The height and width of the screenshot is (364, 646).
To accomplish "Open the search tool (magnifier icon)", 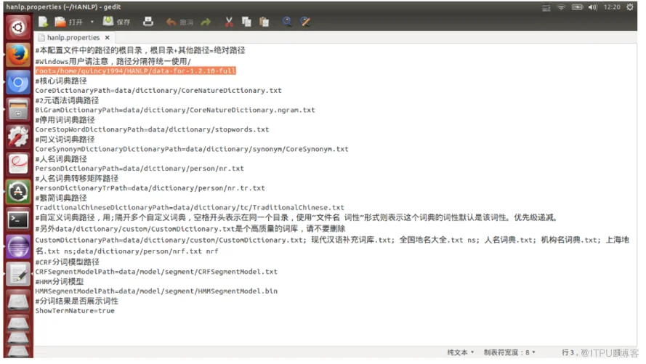I will [x=287, y=22].
